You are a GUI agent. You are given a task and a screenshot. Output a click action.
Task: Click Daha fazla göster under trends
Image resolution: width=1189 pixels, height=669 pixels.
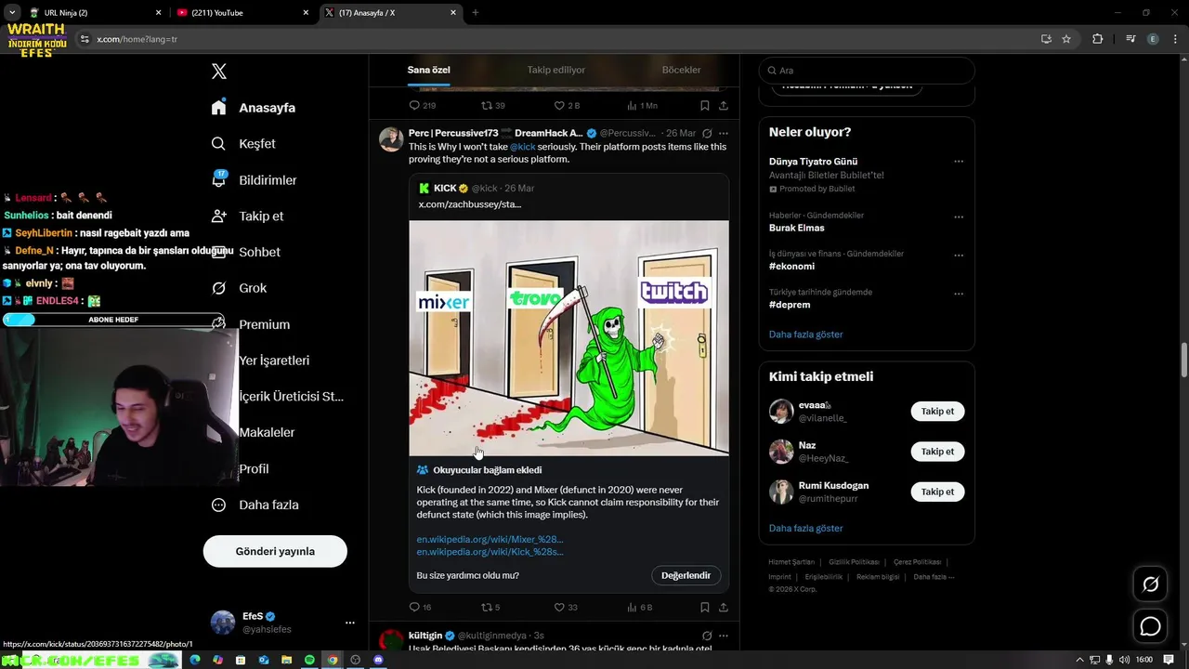tap(805, 334)
